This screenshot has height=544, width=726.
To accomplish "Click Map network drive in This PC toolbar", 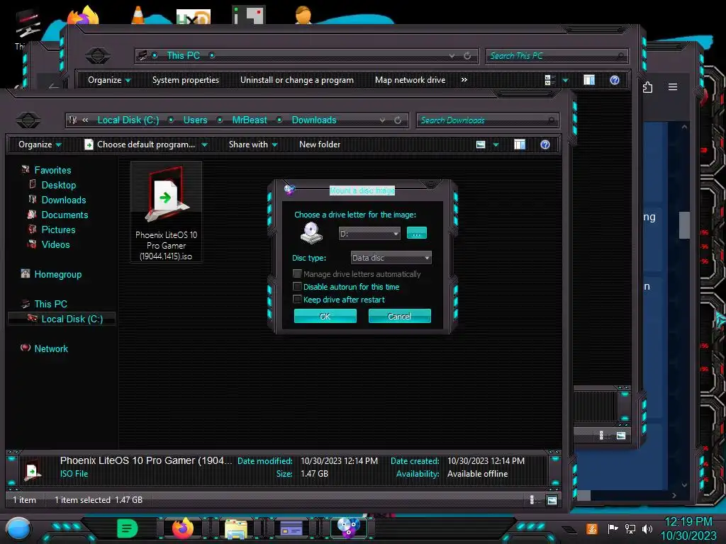I will [410, 80].
